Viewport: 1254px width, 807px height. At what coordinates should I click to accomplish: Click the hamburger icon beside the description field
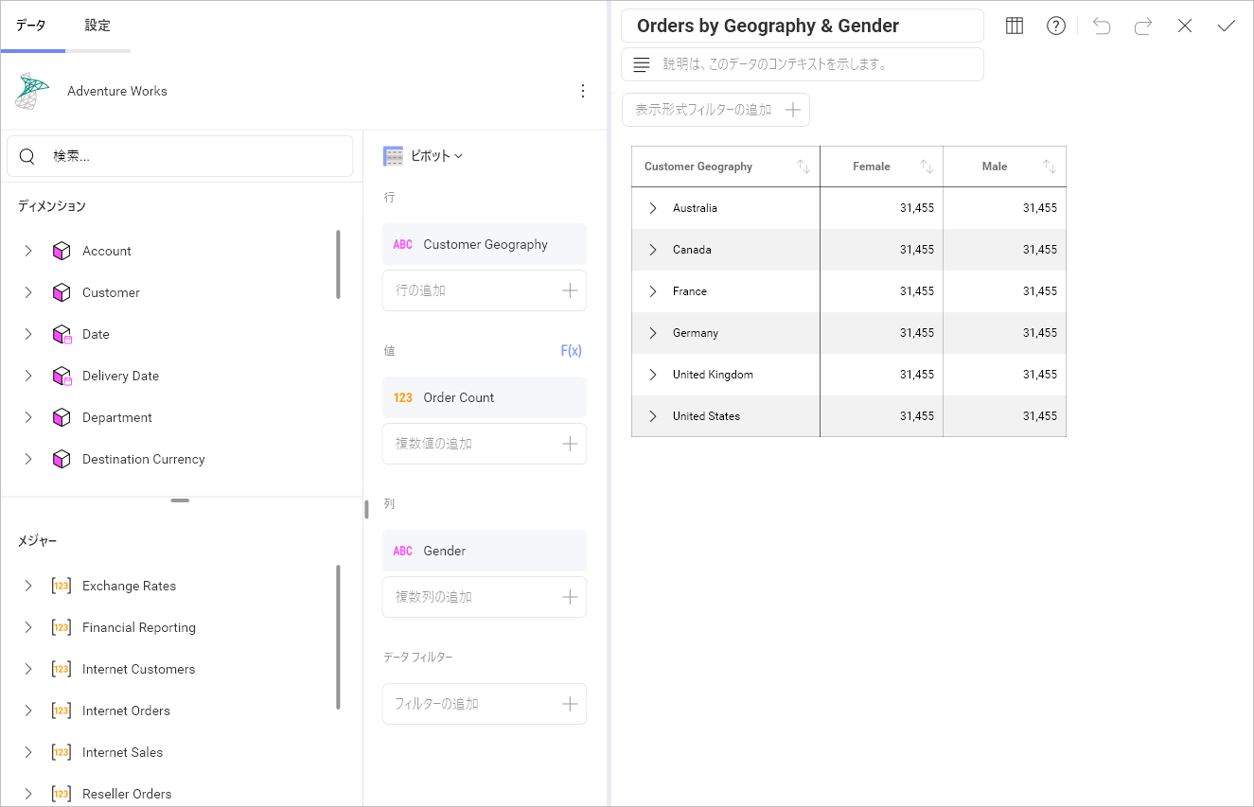tap(641, 64)
